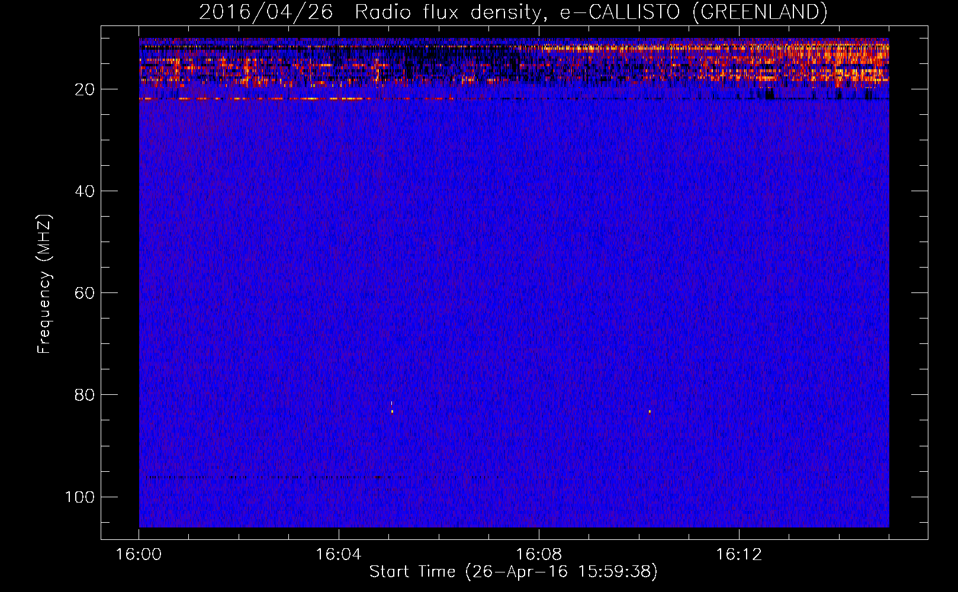The width and height of the screenshot is (958, 592).
Task: Click the 16:08 time axis label
Action: click(x=539, y=555)
